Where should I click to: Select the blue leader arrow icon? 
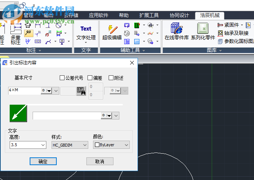point(48,42)
